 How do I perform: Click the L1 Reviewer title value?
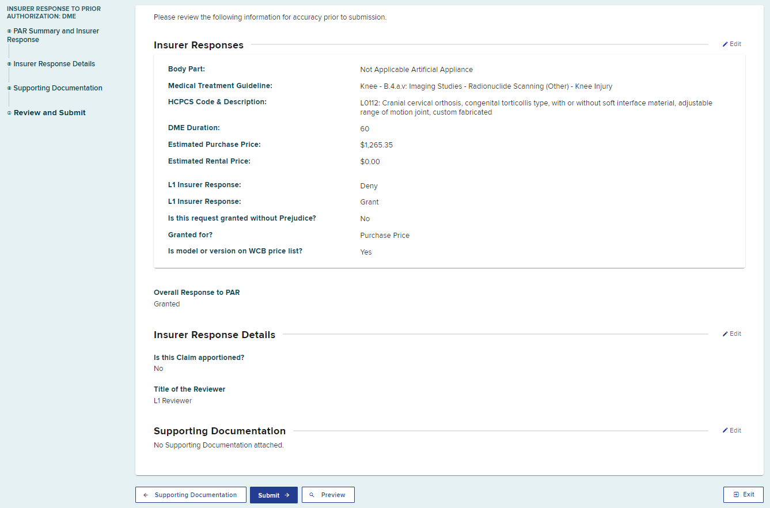point(173,401)
